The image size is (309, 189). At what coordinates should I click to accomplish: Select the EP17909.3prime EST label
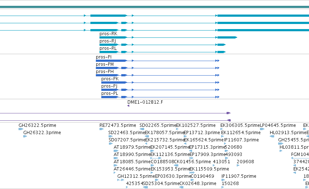pyautogui.click(x=207, y=155)
